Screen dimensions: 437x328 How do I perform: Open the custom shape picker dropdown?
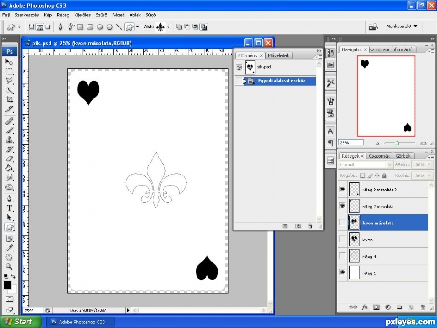coord(168,27)
